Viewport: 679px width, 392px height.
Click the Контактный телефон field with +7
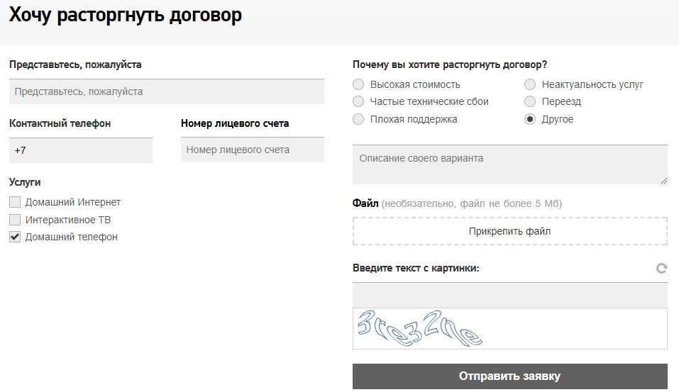[x=81, y=150]
